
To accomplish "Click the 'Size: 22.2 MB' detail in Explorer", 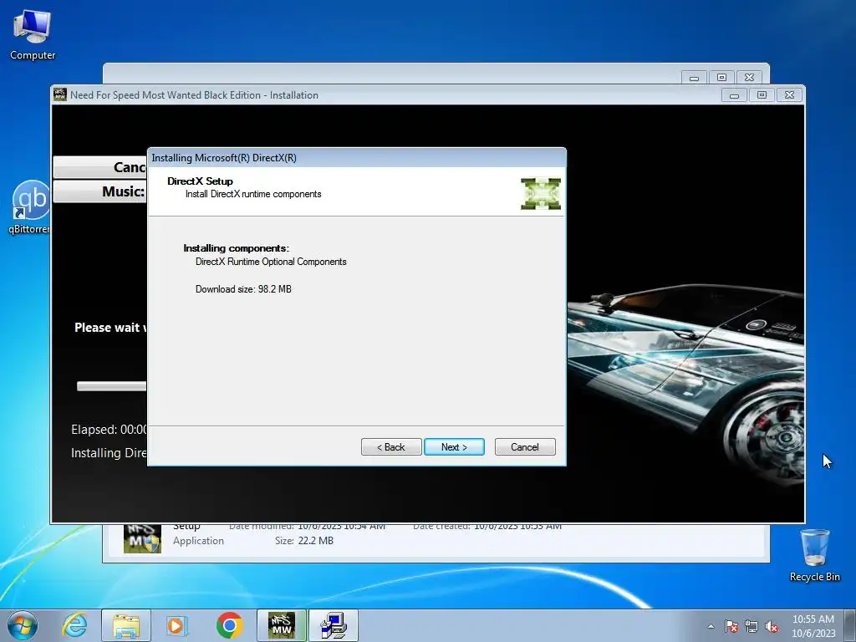I will tap(304, 541).
